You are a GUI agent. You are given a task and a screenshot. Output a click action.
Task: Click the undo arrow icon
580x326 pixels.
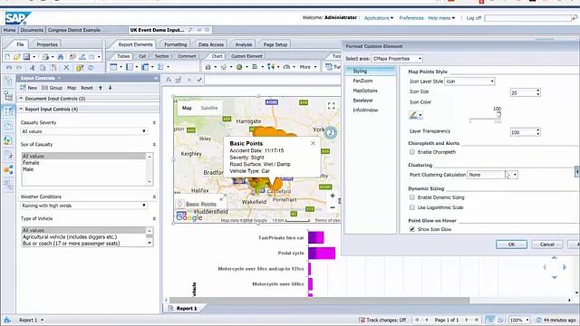pos(9,68)
